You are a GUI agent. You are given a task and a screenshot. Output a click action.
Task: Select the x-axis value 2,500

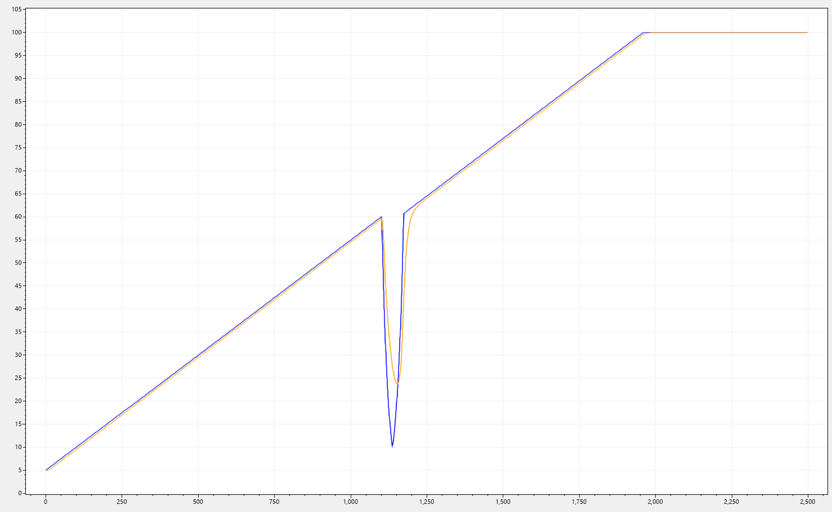(808, 502)
